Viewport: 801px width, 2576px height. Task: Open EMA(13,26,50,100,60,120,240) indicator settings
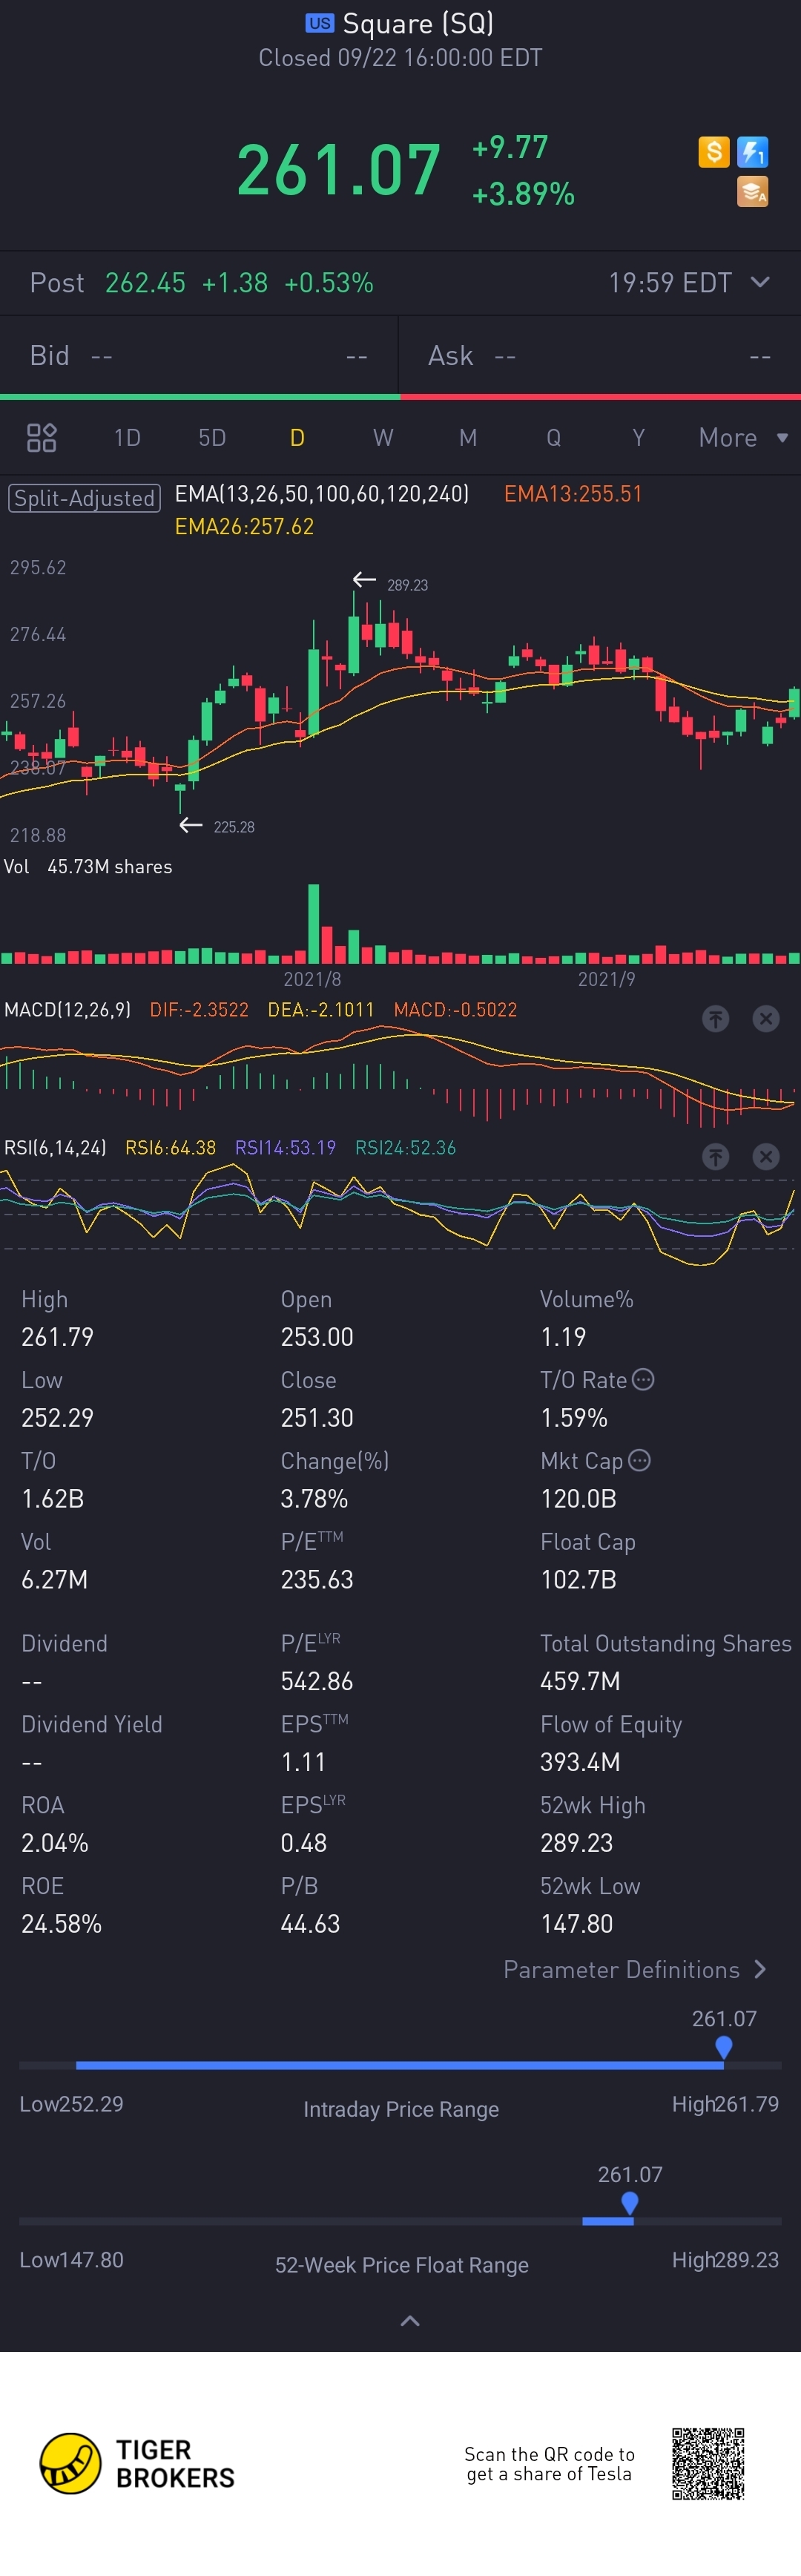[x=322, y=494]
